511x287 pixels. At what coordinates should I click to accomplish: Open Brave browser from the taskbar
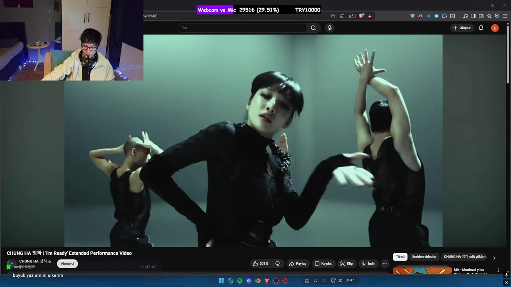tap(267, 281)
